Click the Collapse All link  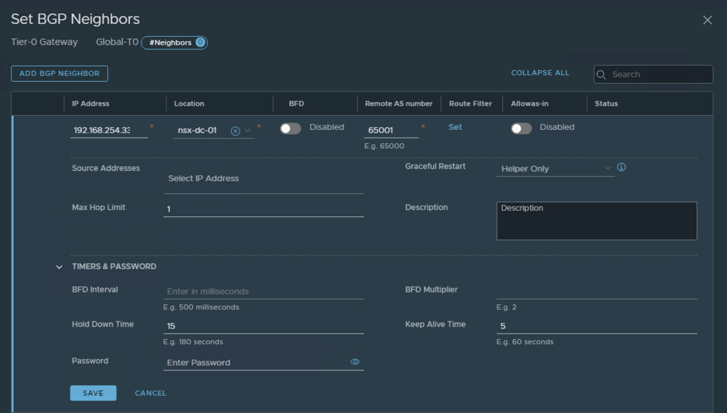(540, 73)
